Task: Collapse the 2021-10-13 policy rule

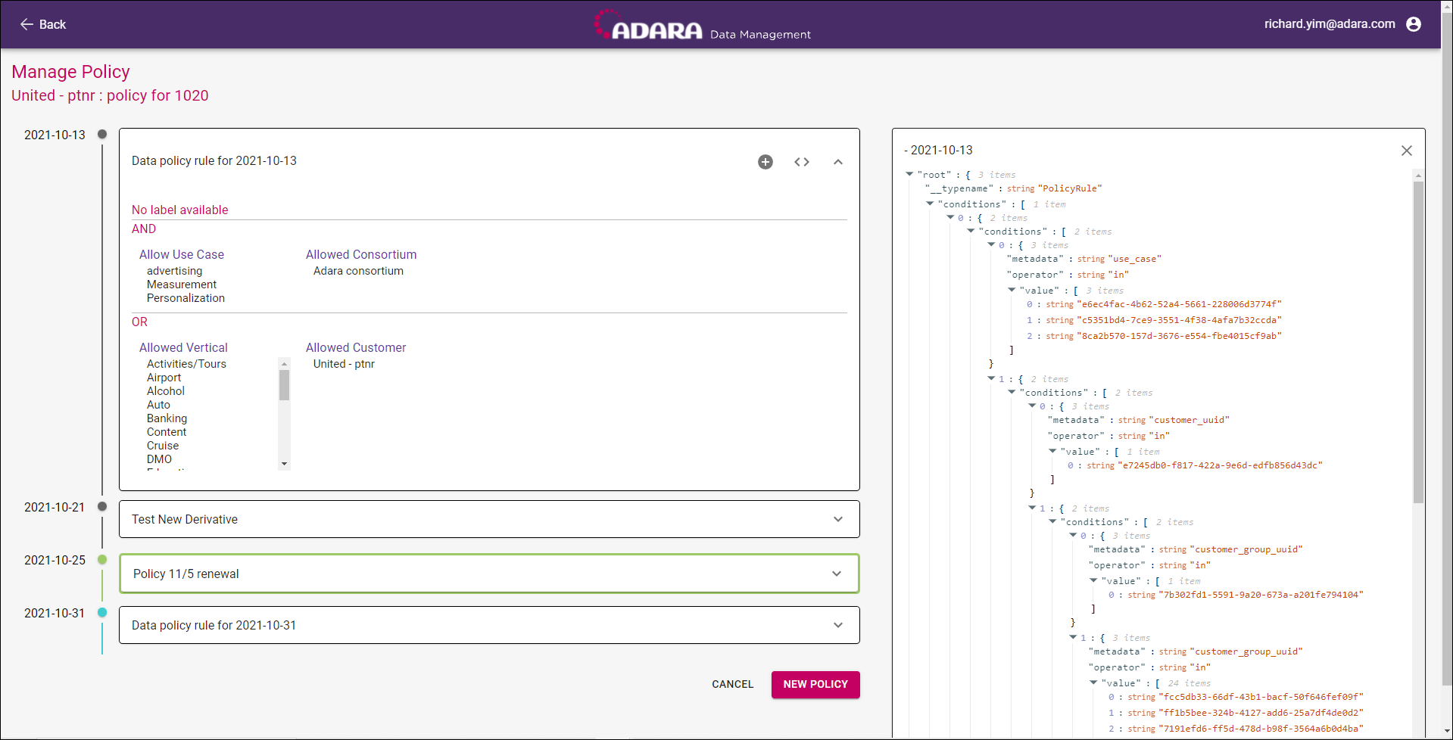Action: (x=838, y=162)
